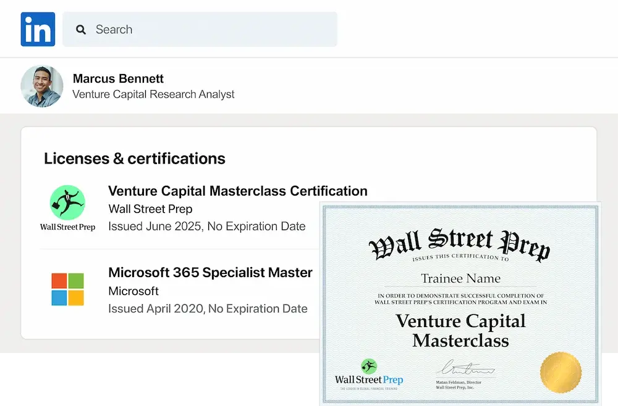
Task: Click the Microsoft 365 Specialist Master certification
Action: (210, 272)
